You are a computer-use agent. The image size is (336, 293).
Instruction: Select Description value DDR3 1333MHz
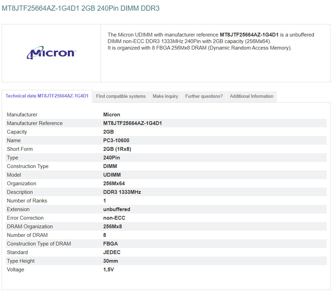click(122, 192)
